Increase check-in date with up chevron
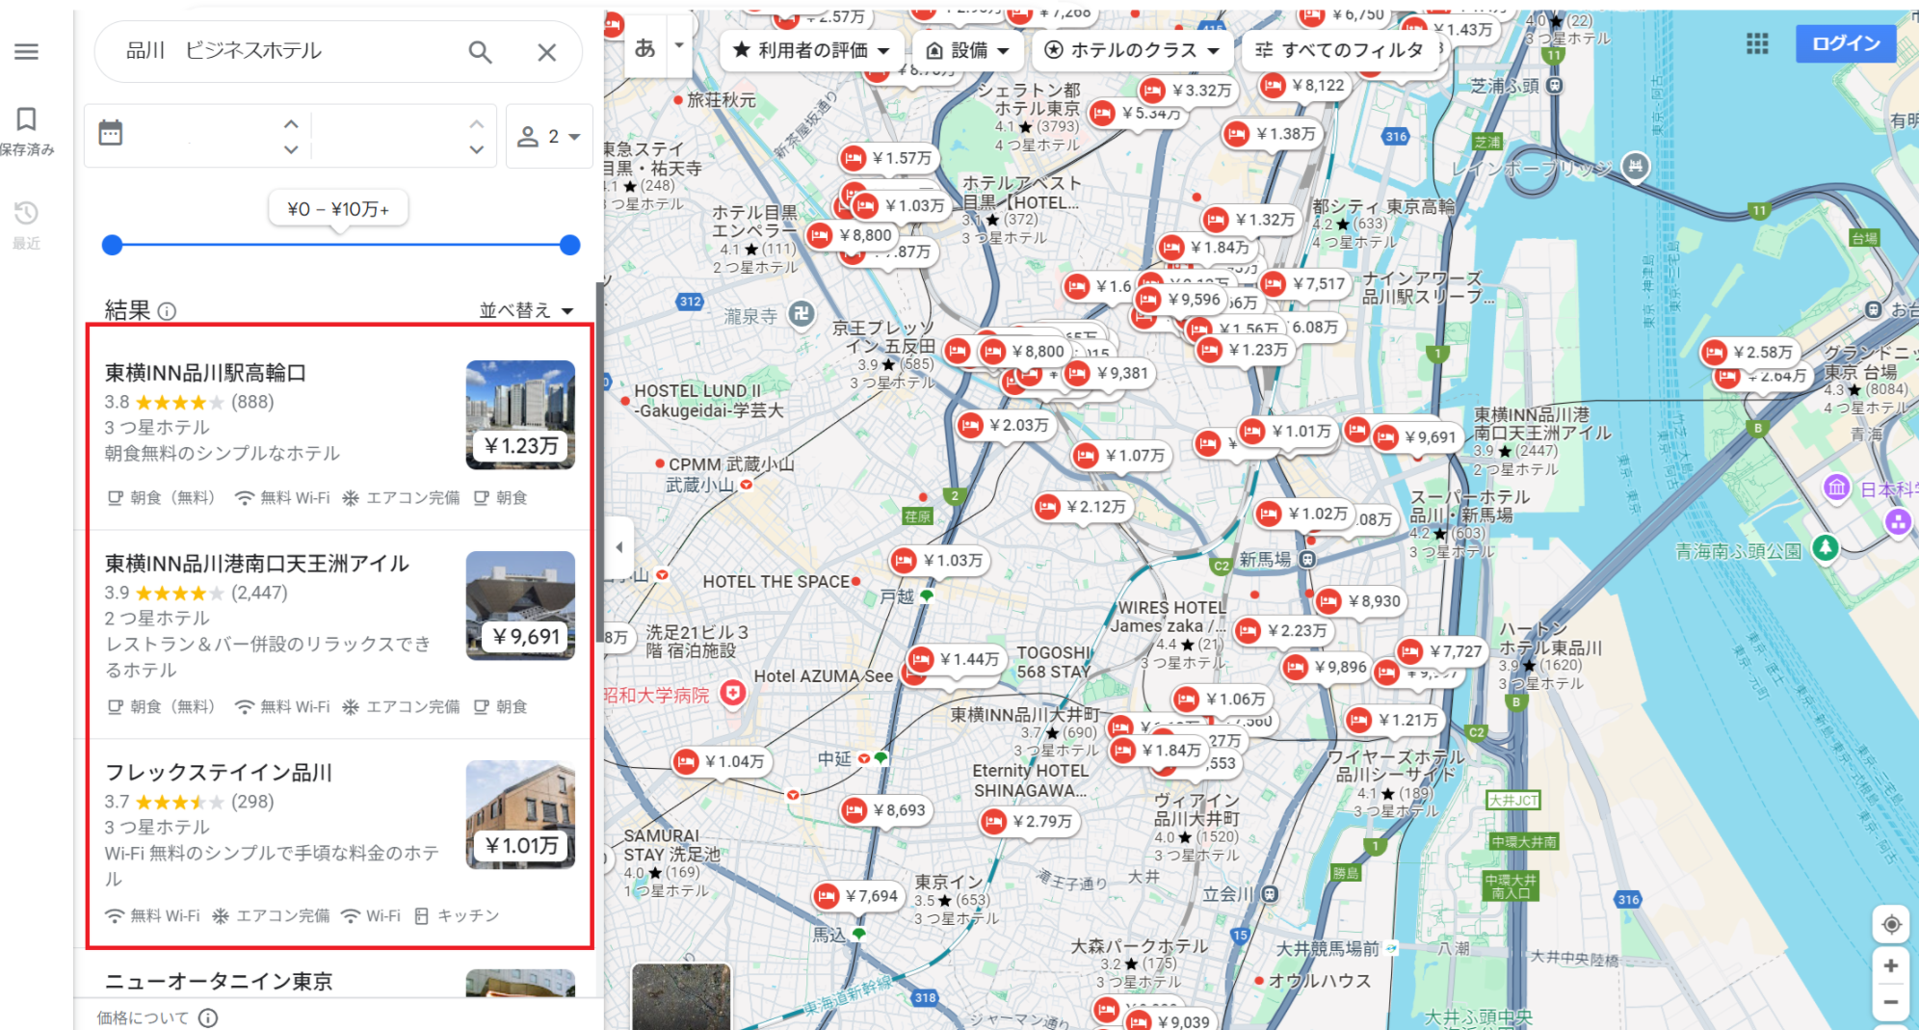The width and height of the screenshot is (1919, 1030). pos(291,124)
